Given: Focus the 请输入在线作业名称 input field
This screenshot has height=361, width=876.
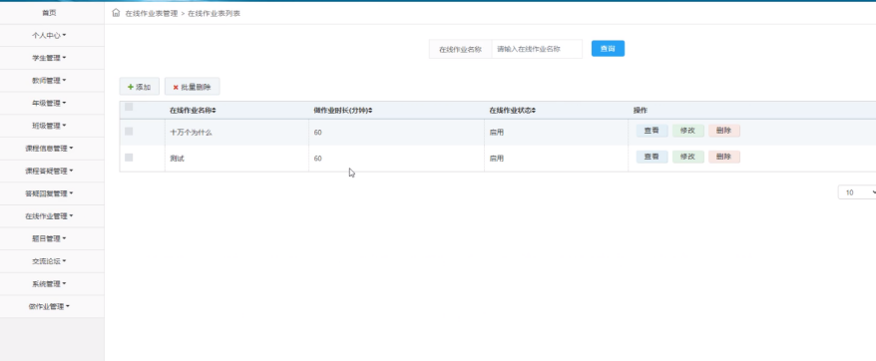Looking at the screenshot, I should pos(537,49).
